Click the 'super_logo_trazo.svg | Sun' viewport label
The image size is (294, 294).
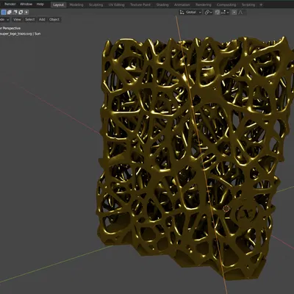20,34
